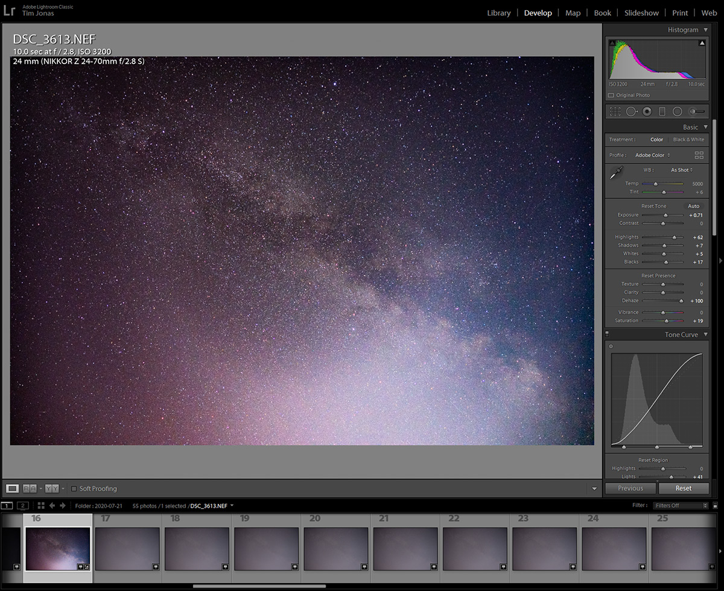Click the Reset button
The height and width of the screenshot is (591, 724).
click(684, 488)
